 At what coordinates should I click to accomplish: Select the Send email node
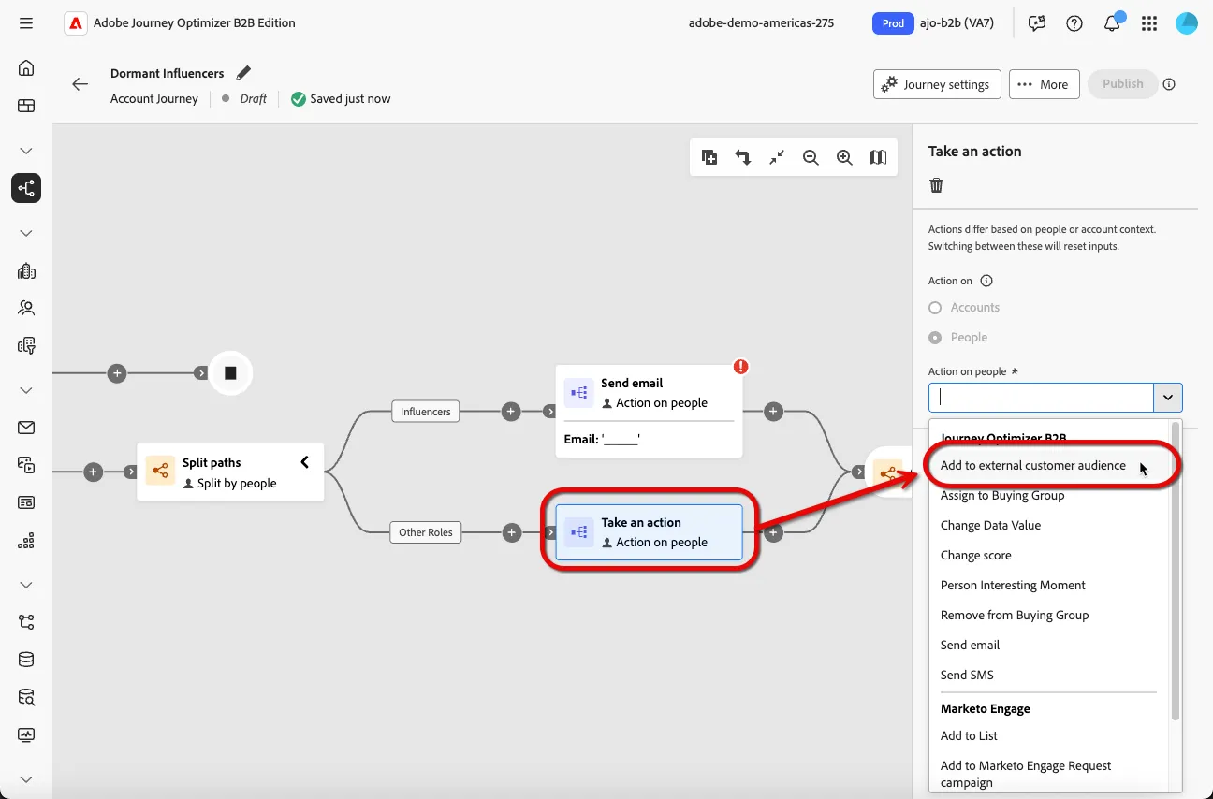coord(650,411)
